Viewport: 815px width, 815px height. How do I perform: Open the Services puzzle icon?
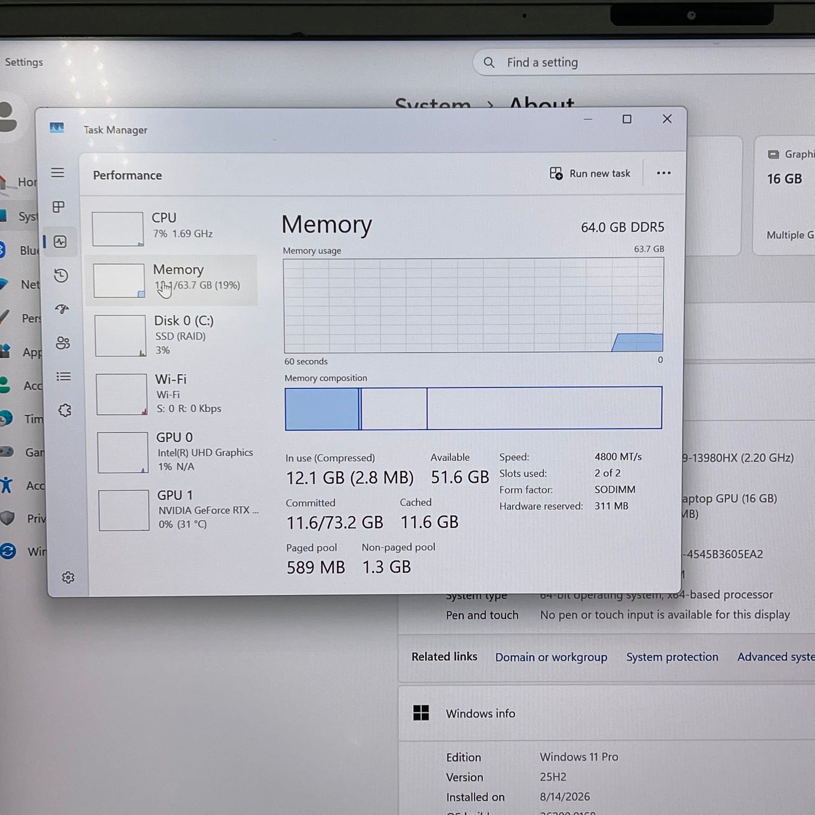point(64,410)
